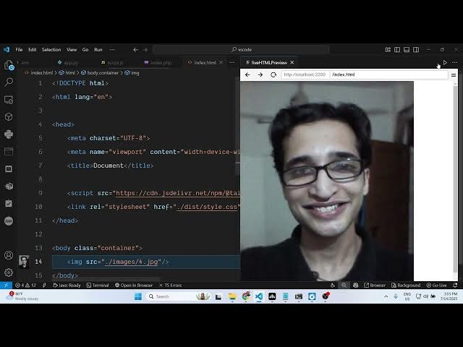
Task: Expand the overflow menu after Run
Action: (x=112, y=50)
